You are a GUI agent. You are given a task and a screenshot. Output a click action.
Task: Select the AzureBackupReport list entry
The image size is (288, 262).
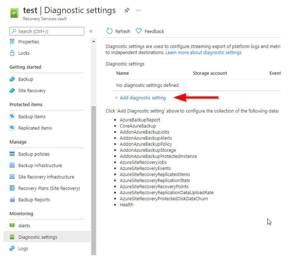click(140, 120)
